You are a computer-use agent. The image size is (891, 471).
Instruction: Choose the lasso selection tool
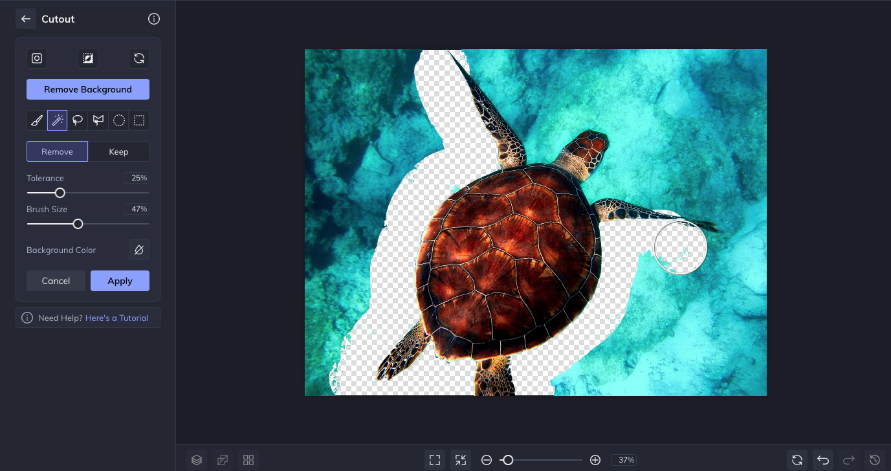[78, 120]
